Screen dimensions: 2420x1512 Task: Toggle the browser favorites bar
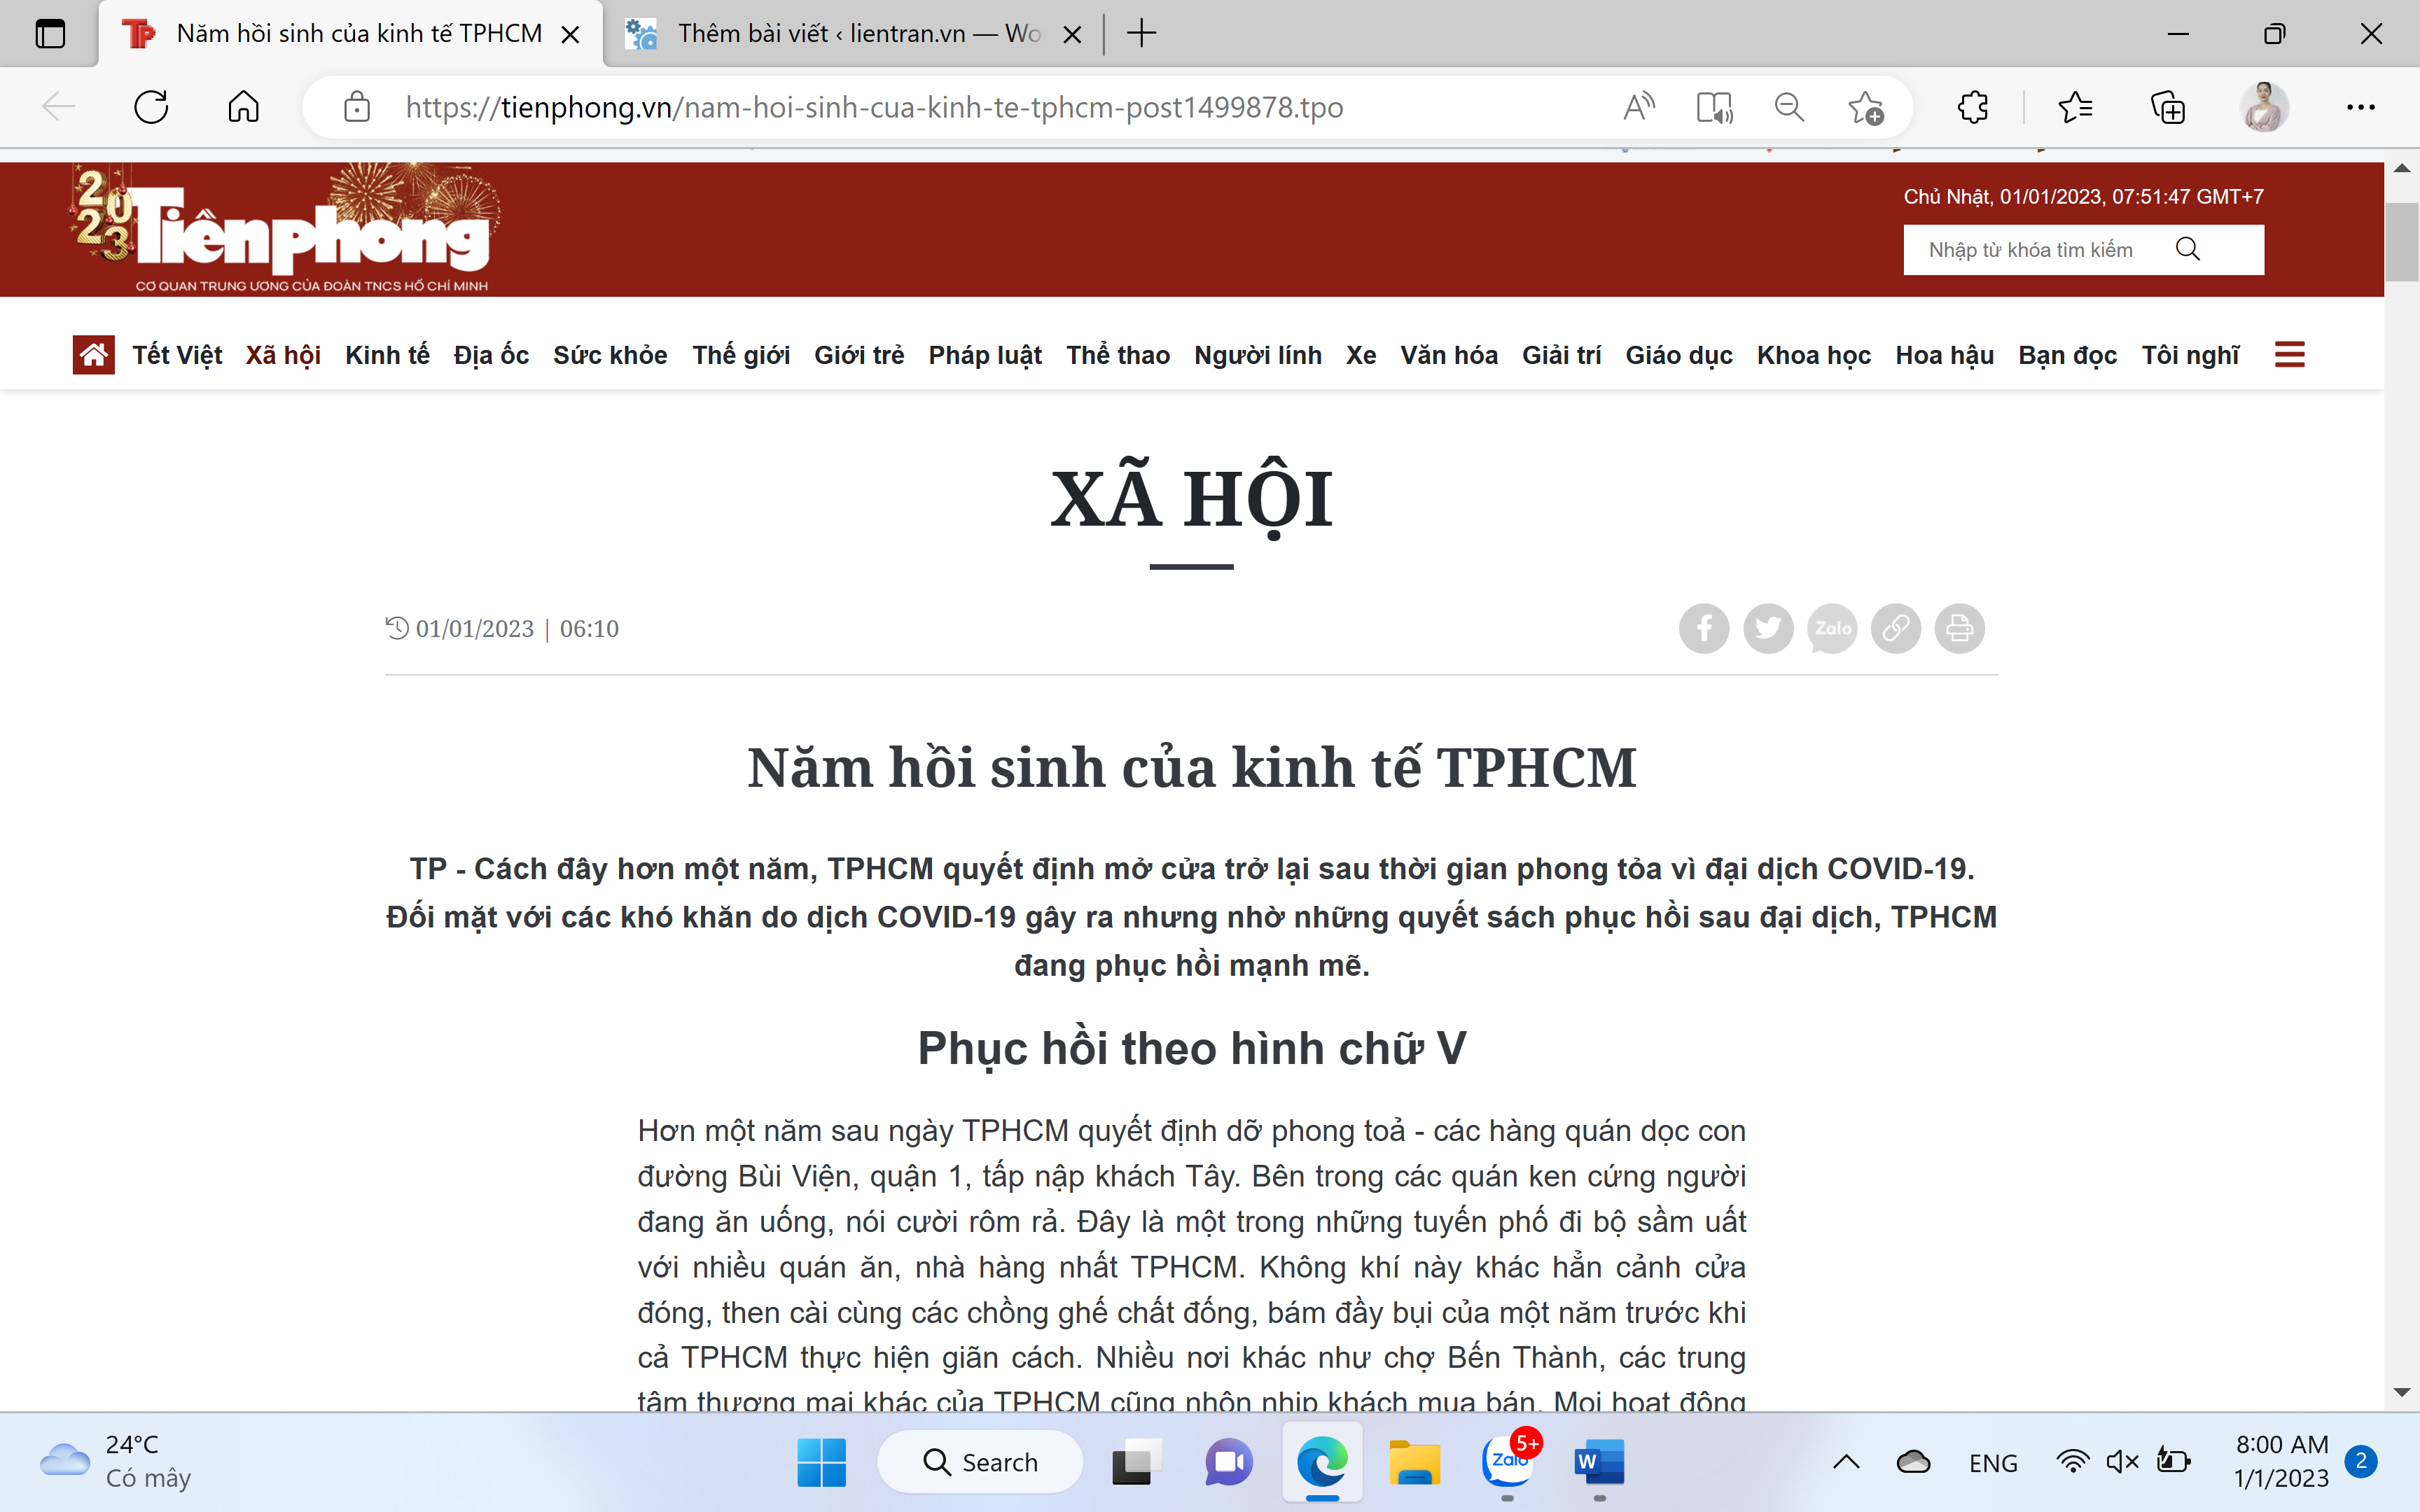(2073, 108)
